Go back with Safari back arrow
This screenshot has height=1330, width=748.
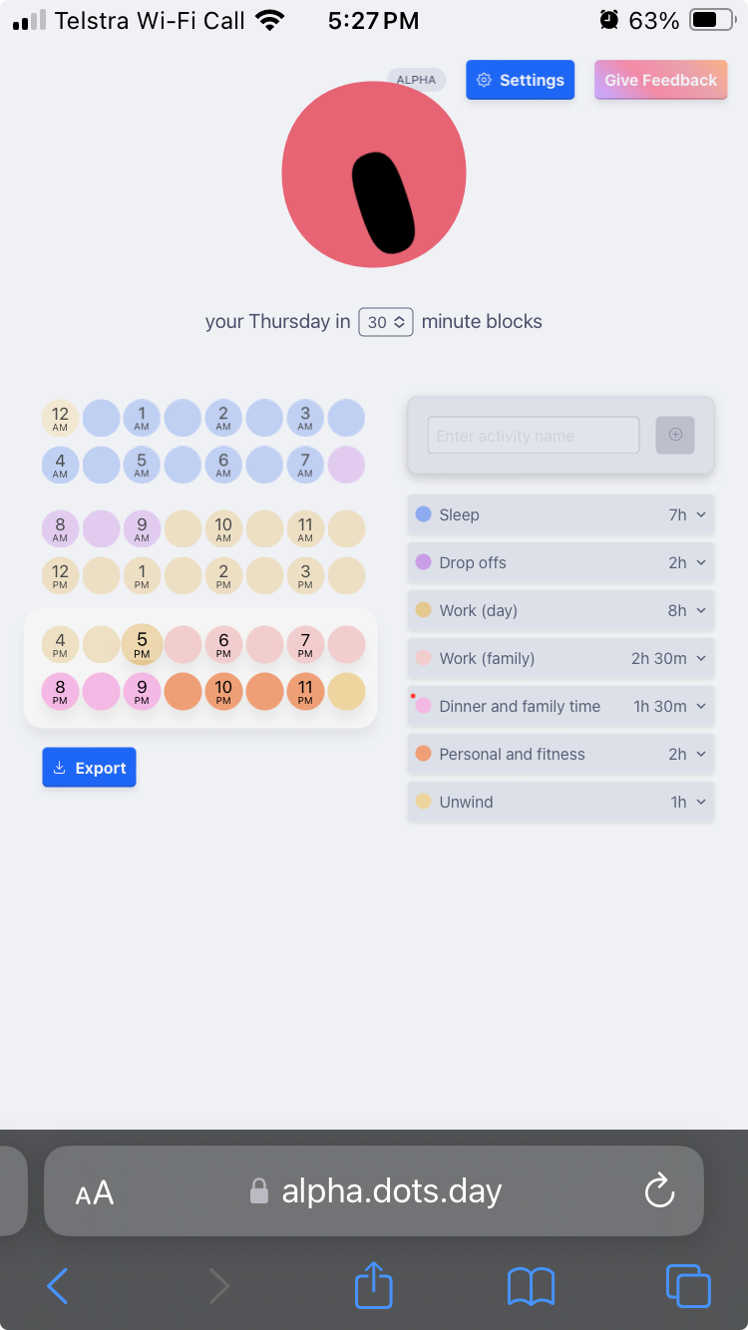coord(58,1286)
